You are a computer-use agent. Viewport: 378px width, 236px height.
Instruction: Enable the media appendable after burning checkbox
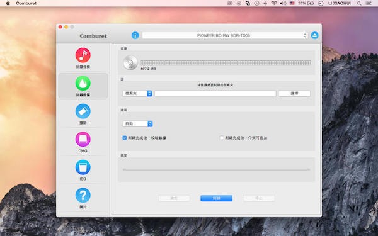(x=222, y=138)
